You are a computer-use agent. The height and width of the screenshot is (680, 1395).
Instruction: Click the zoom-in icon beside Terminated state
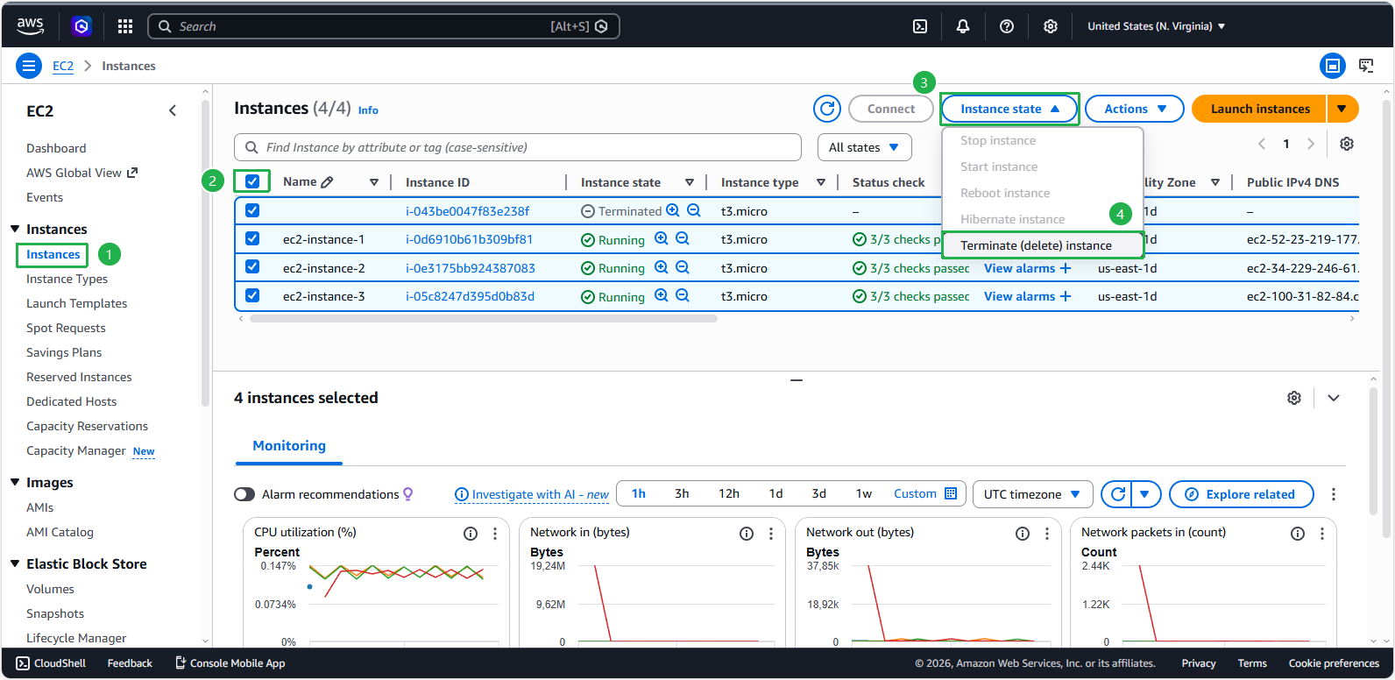(x=673, y=210)
